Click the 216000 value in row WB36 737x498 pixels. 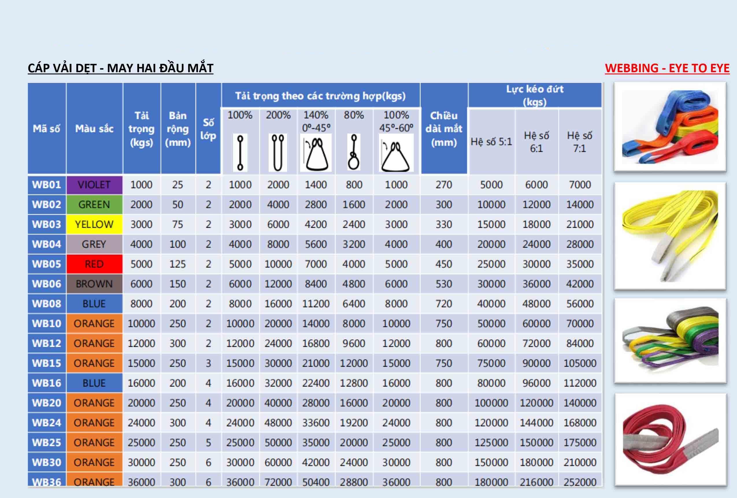pyautogui.click(x=536, y=482)
